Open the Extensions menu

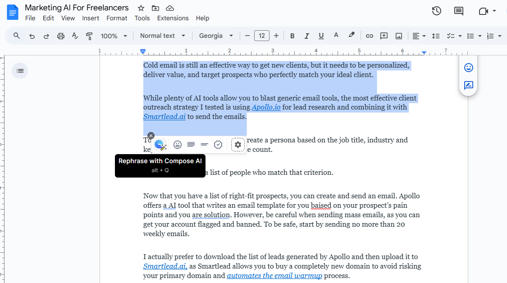(173, 18)
